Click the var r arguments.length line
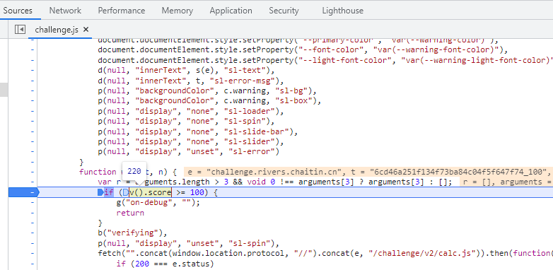Viewport: 553px width, 270px height. (275, 182)
